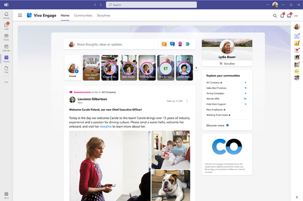View Carlos Slatt... story
This screenshot has width=303, height=201.
click(x=185, y=68)
